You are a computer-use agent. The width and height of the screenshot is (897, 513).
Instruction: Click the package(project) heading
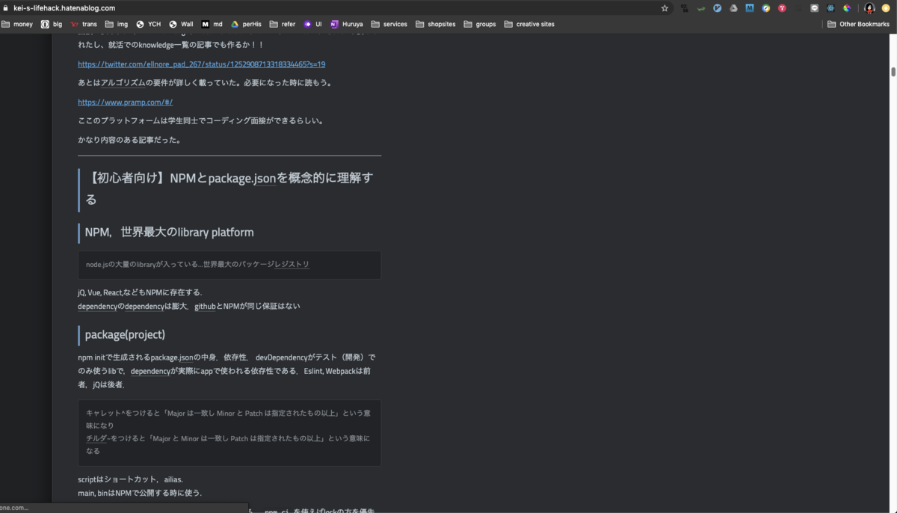pyautogui.click(x=125, y=334)
